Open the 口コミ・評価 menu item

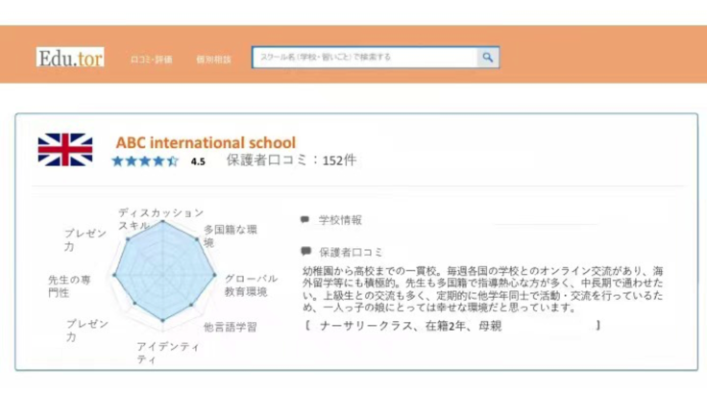click(152, 59)
